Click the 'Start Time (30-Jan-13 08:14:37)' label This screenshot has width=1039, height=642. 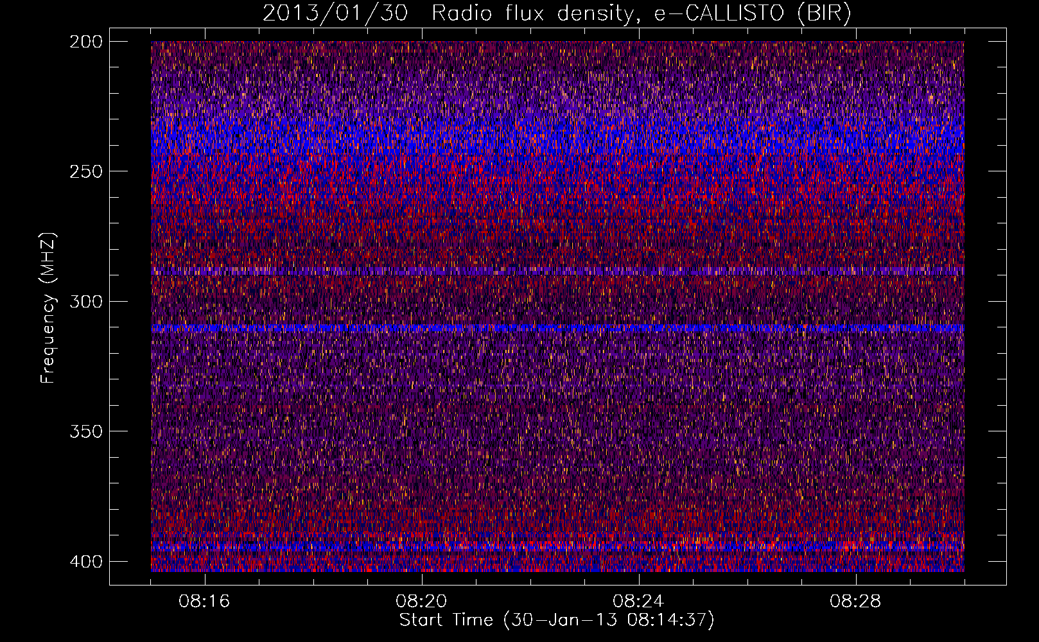pyautogui.click(x=557, y=620)
